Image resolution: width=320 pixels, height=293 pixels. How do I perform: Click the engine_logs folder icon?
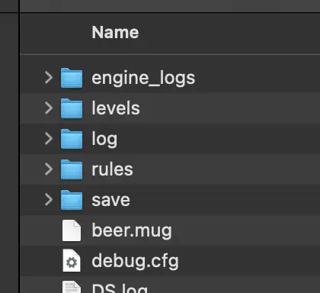(72, 78)
